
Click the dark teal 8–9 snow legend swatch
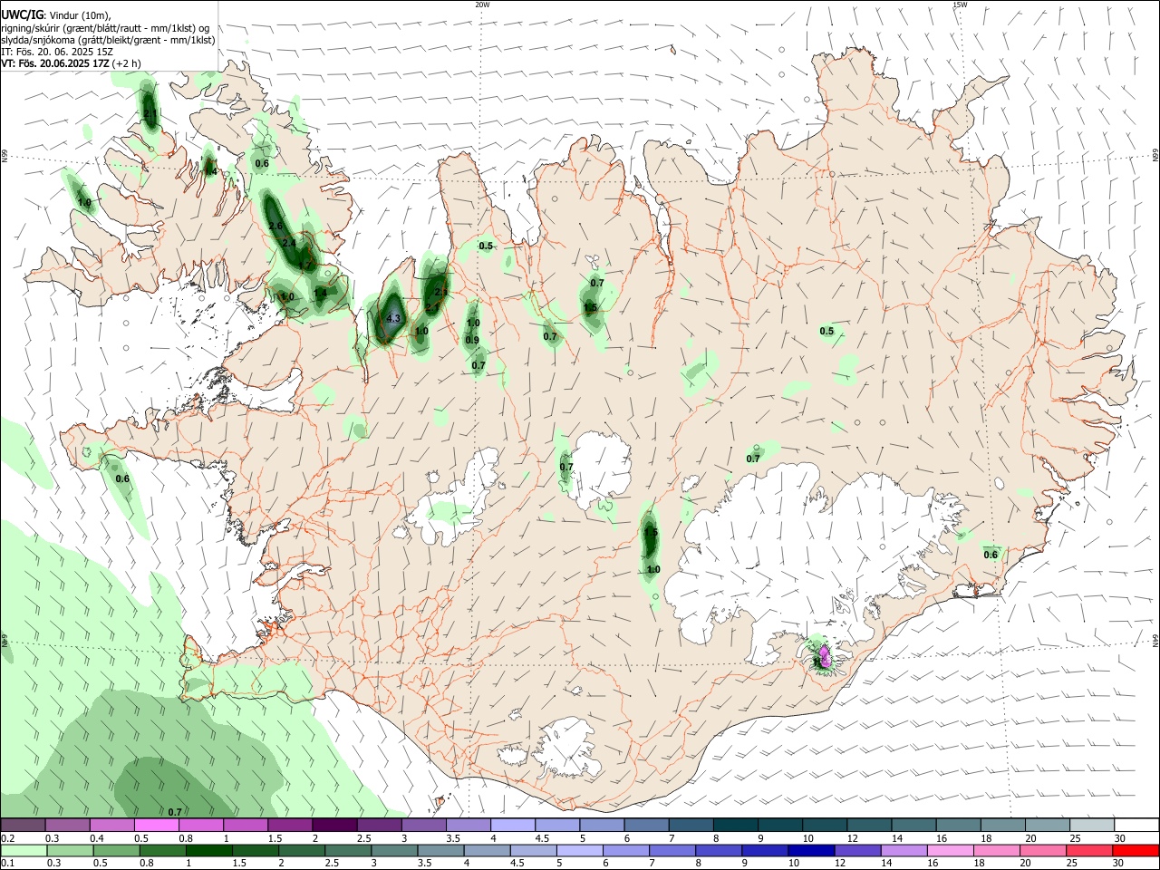(x=734, y=825)
